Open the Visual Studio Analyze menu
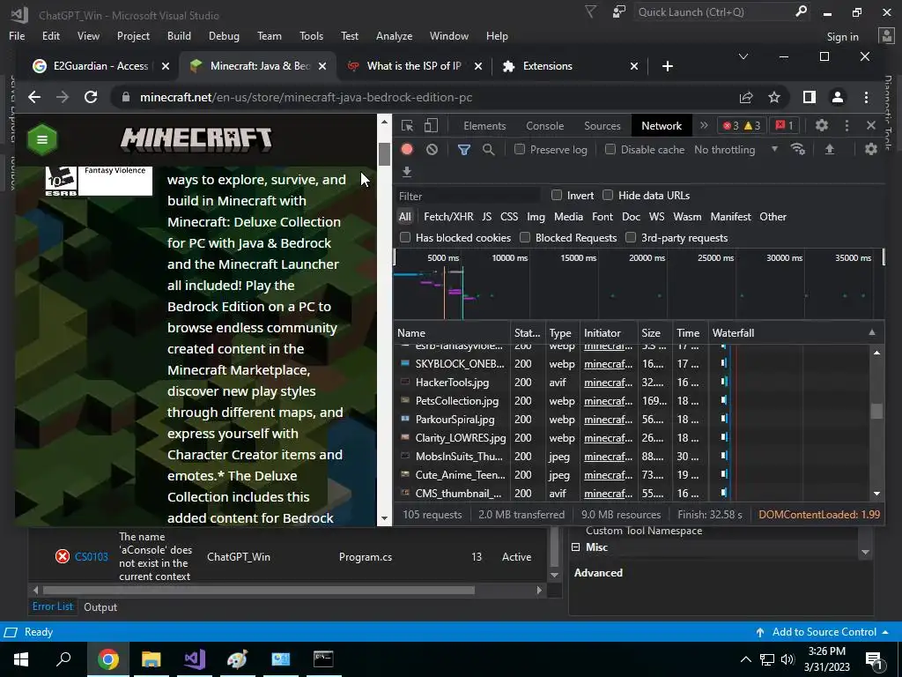The height and width of the screenshot is (677, 902). [x=394, y=35]
